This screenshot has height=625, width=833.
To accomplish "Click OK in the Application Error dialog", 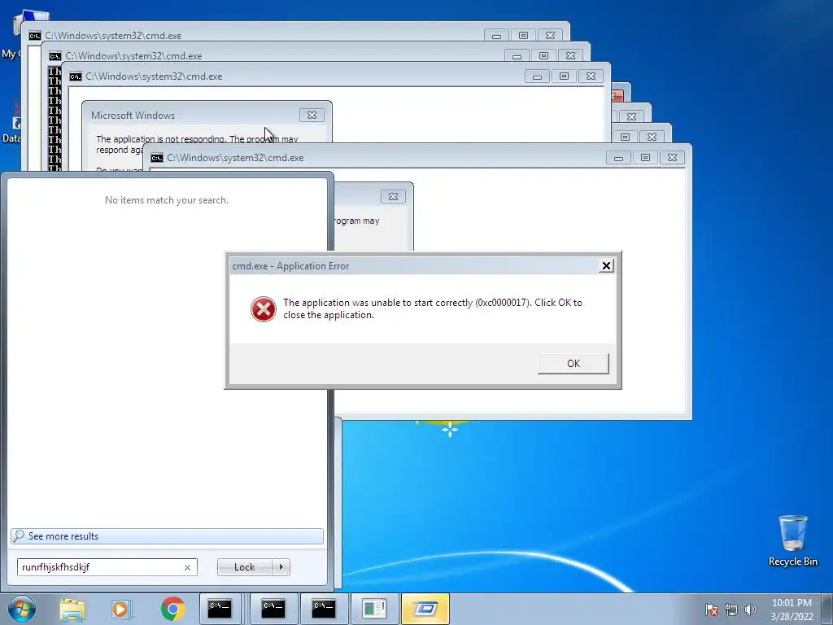I will 574,364.
